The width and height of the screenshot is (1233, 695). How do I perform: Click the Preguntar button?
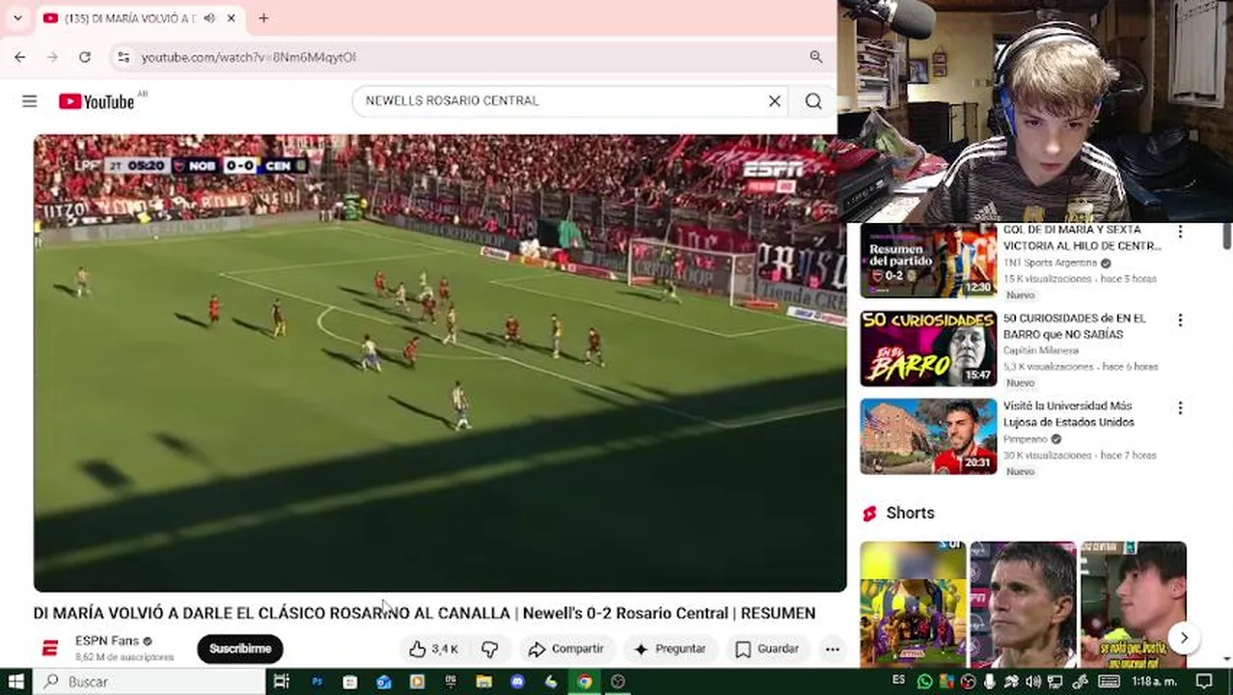point(671,649)
